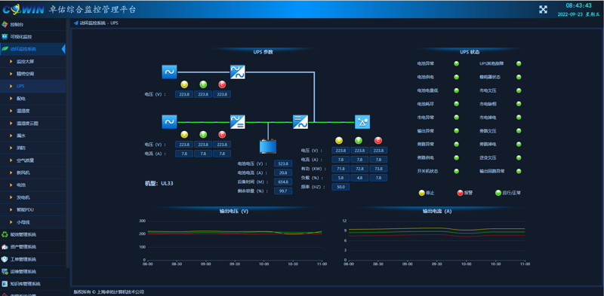Click yellow phase indicator above output values
This screenshot has height=296, width=604.
pos(339,140)
